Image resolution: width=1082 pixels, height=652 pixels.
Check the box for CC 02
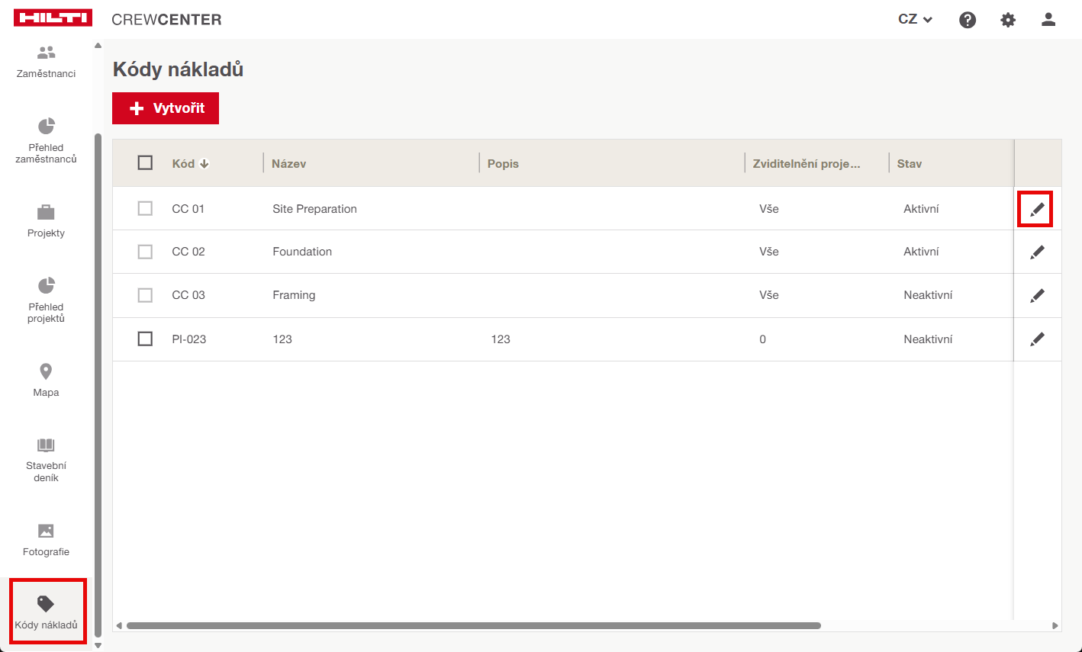pyautogui.click(x=145, y=252)
